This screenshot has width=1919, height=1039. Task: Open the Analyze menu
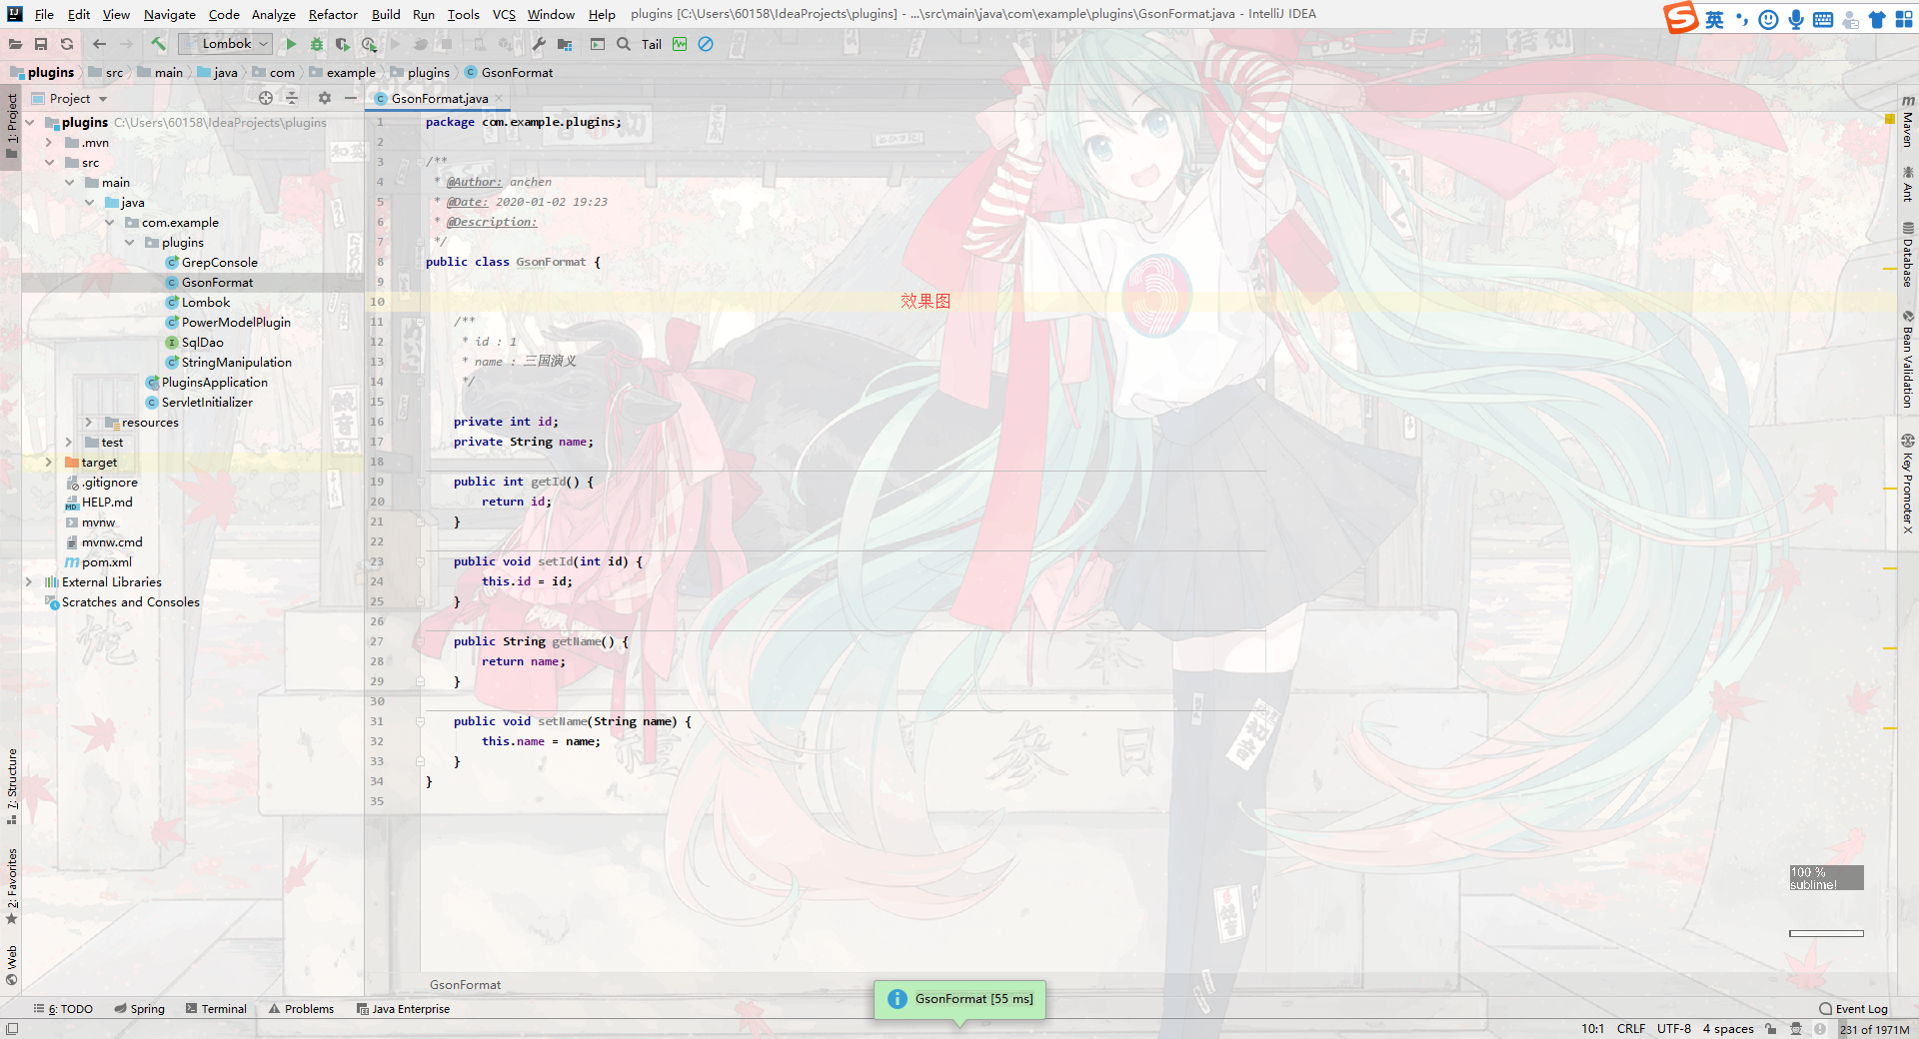pyautogui.click(x=273, y=14)
